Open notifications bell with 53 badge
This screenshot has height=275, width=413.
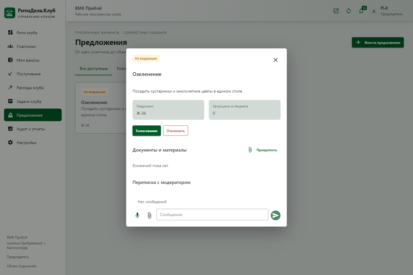point(361,11)
